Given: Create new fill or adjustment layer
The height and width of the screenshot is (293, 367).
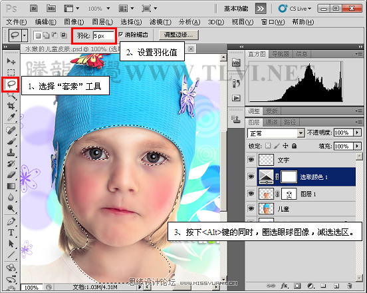Looking at the screenshot, I should (310, 286).
